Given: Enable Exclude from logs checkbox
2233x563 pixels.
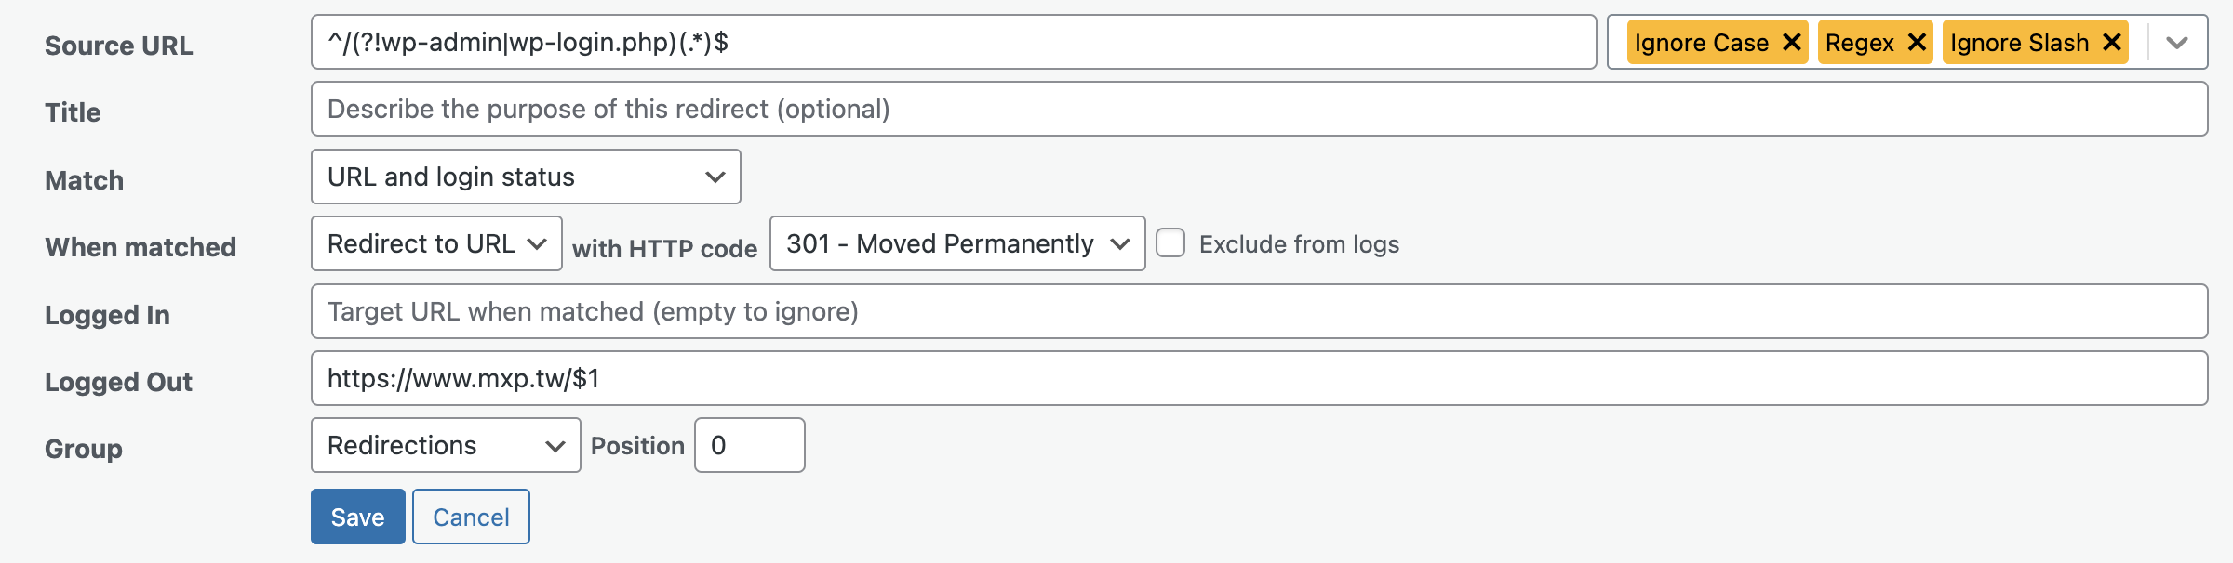Looking at the screenshot, I should (x=1170, y=243).
